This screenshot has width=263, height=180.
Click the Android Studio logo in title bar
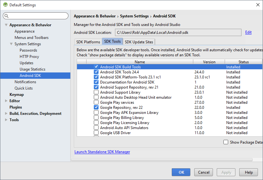point(5,5)
